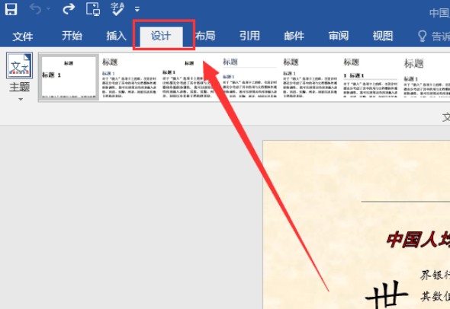Screen dimensions: 450x309
Task: Click the Redo arrow icon
Action: point(69,9)
